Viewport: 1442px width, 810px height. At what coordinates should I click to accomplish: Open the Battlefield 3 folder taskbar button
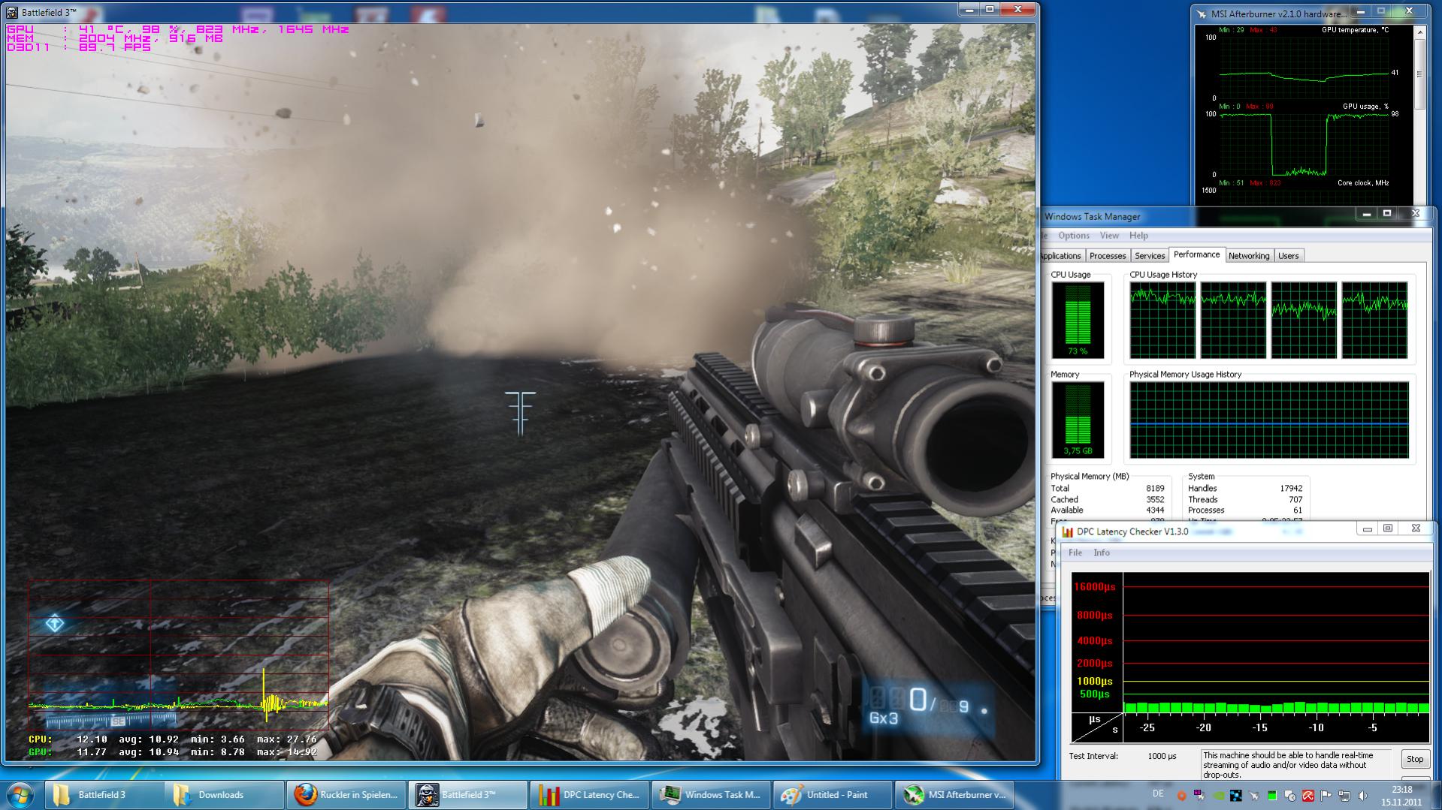pyautogui.click(x=104, y=795)
